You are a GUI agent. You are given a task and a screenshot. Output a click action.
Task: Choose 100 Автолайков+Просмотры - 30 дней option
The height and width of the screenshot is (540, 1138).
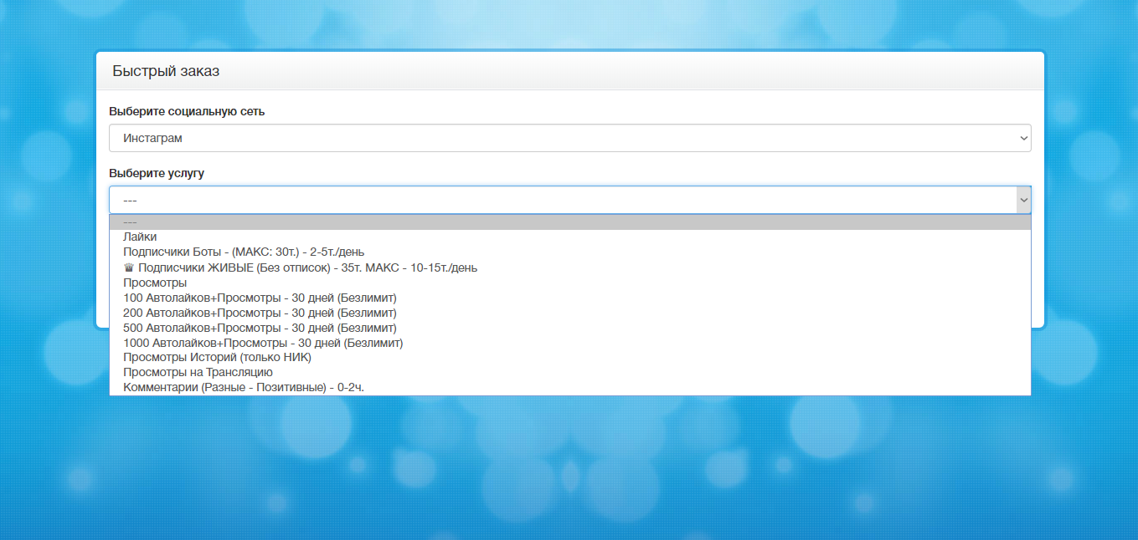[569, 298]
